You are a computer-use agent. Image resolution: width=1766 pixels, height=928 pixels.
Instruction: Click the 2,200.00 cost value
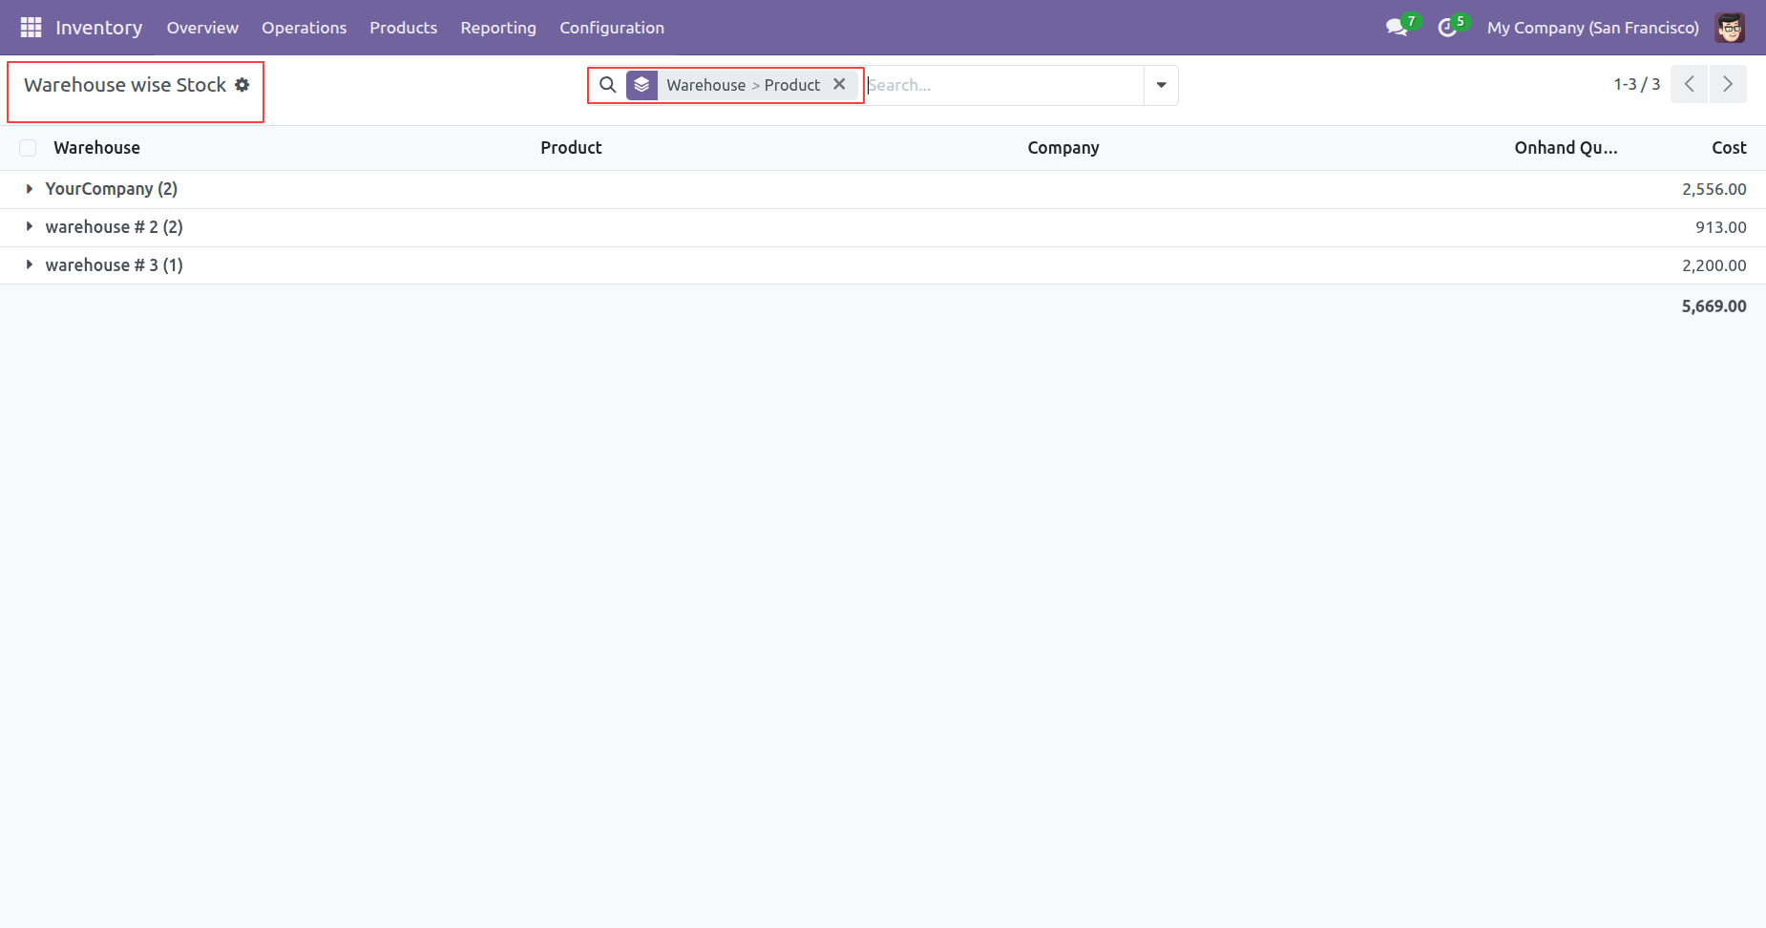[x=1713, y=265]
